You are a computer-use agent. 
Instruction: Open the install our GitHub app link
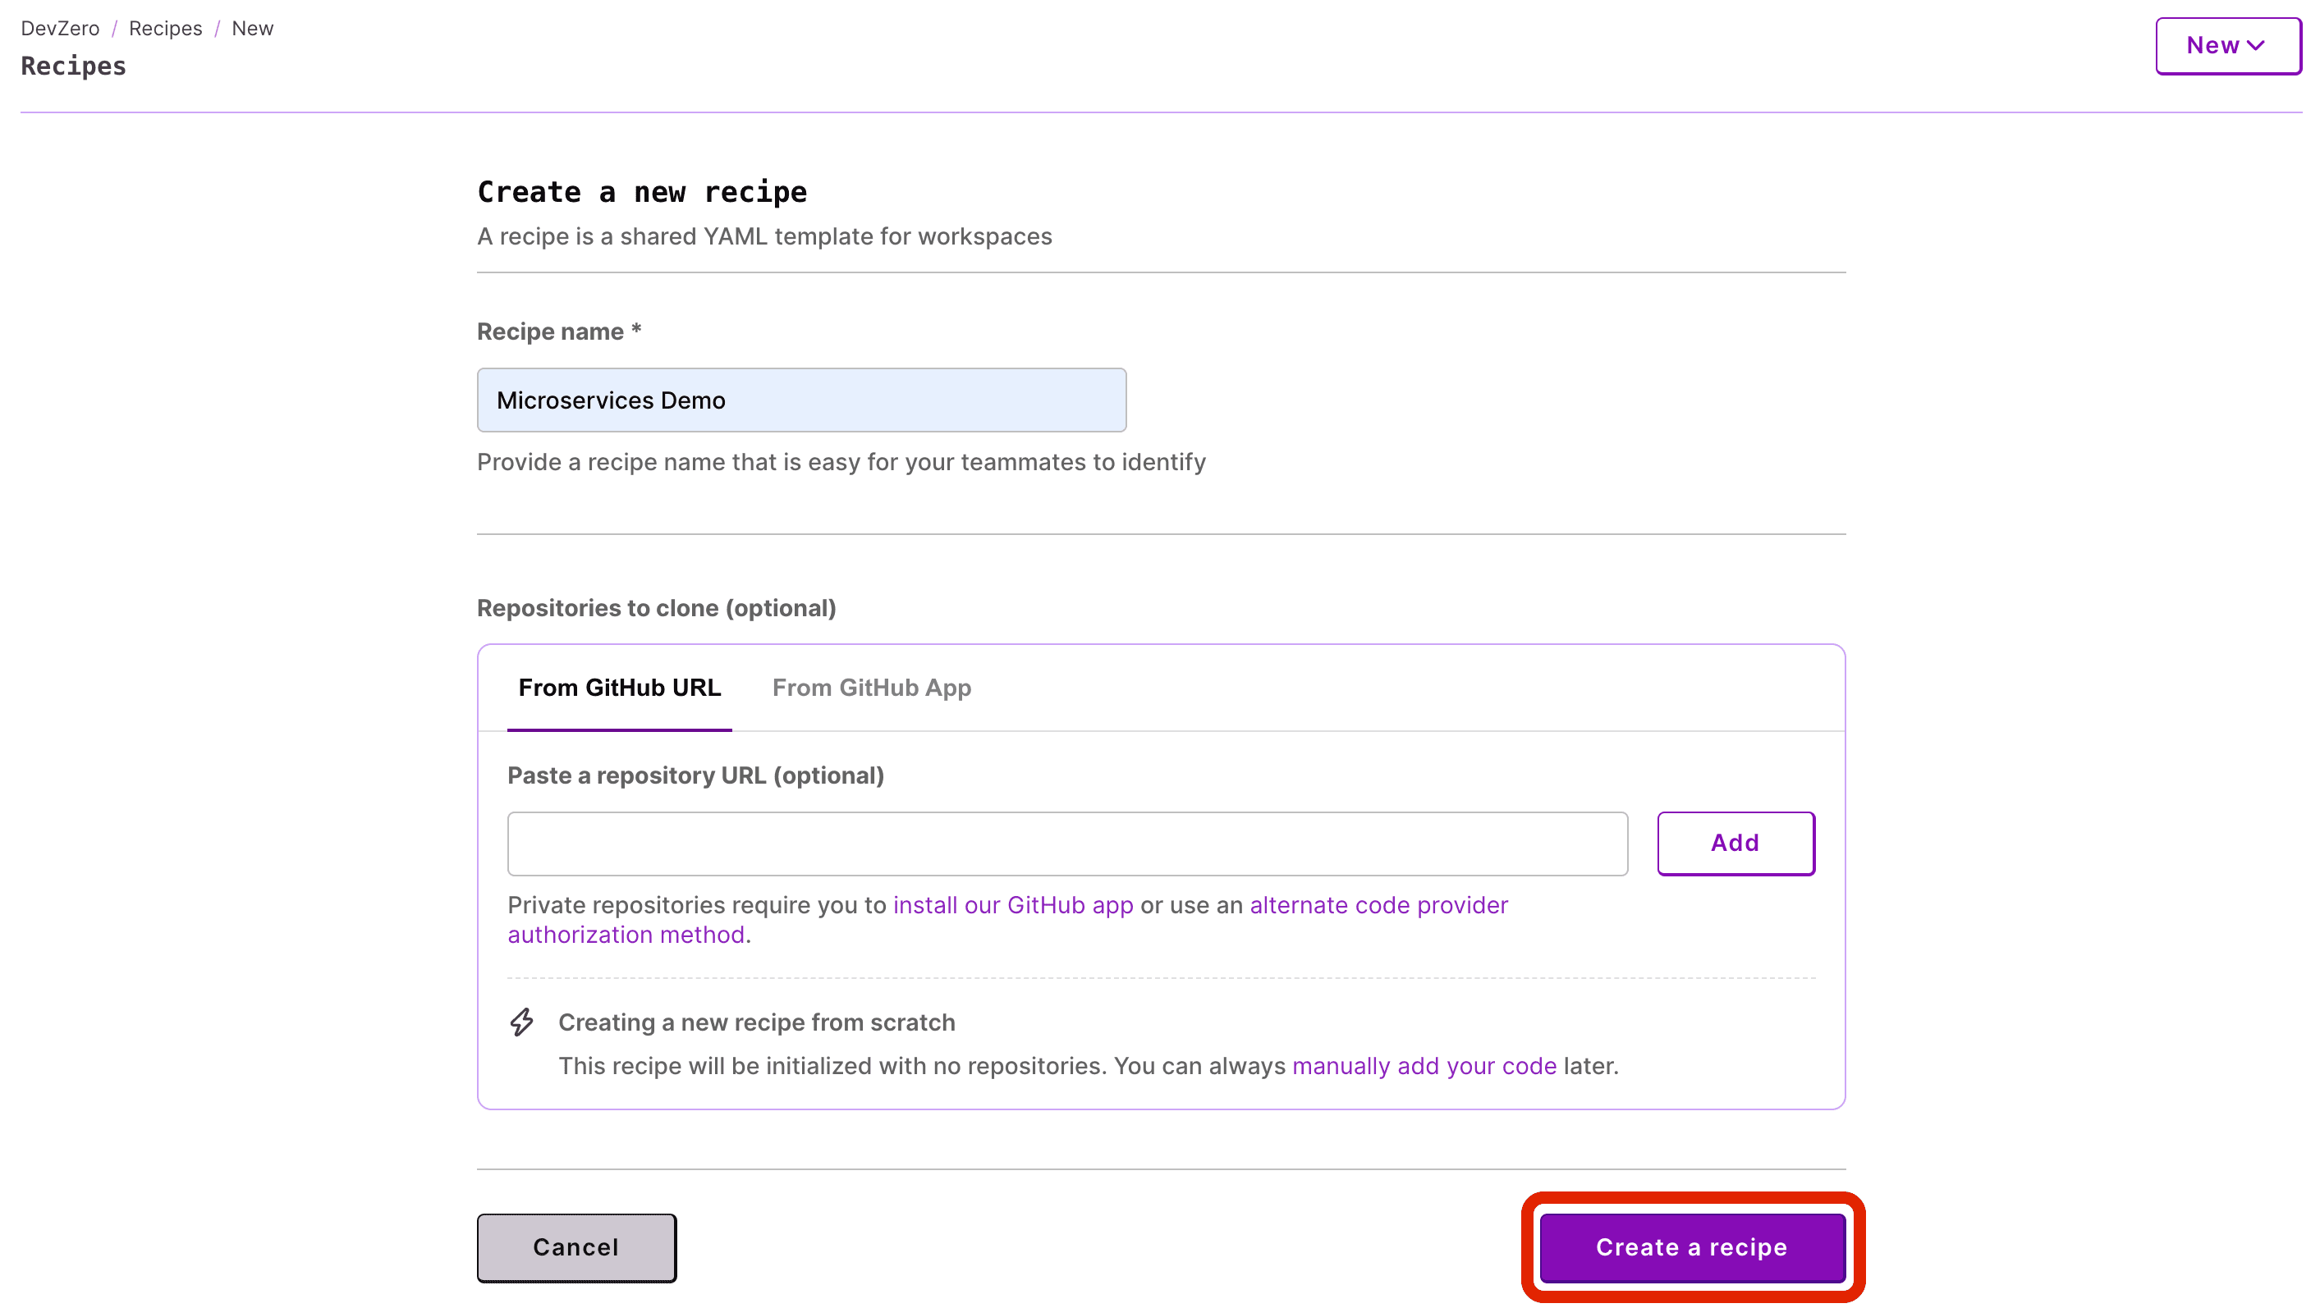coord(1012,905)
